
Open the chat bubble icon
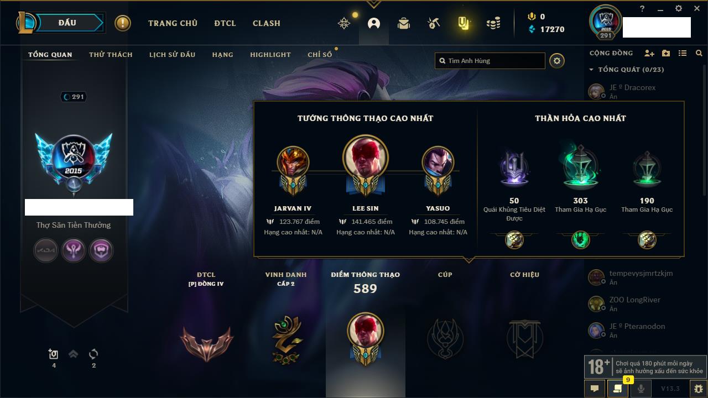click(x=595, y=389)
